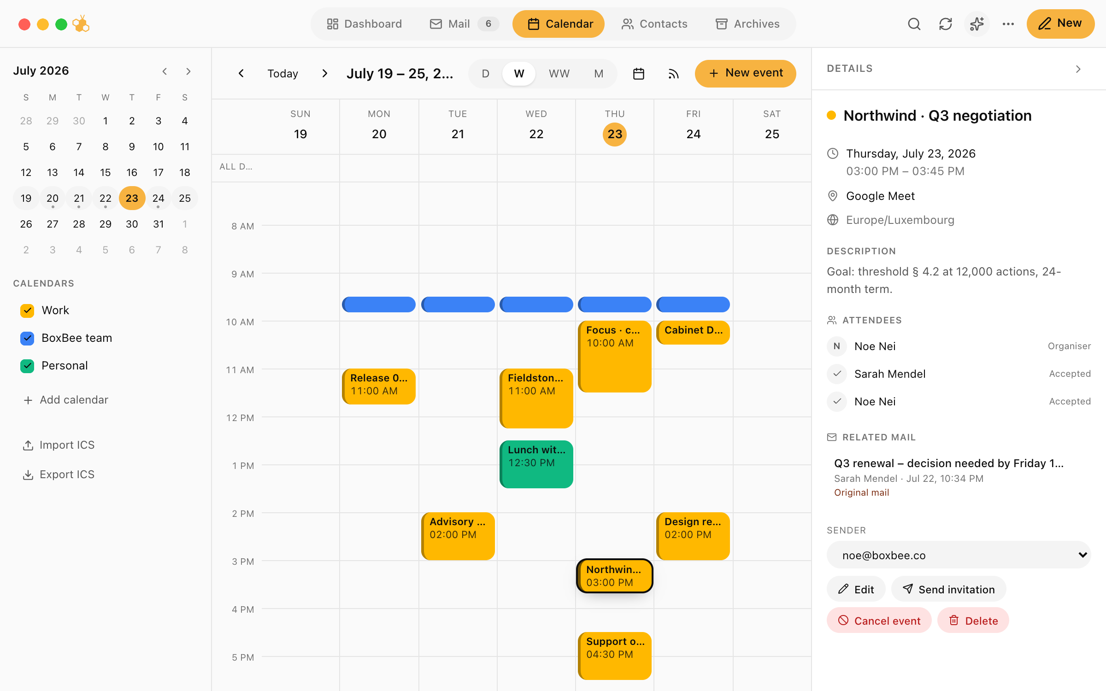Image resolution: width=1106 pixels, height=691 pixels.
Task: Open the AI sparkles assistant icon
Action: coord(977,24)
